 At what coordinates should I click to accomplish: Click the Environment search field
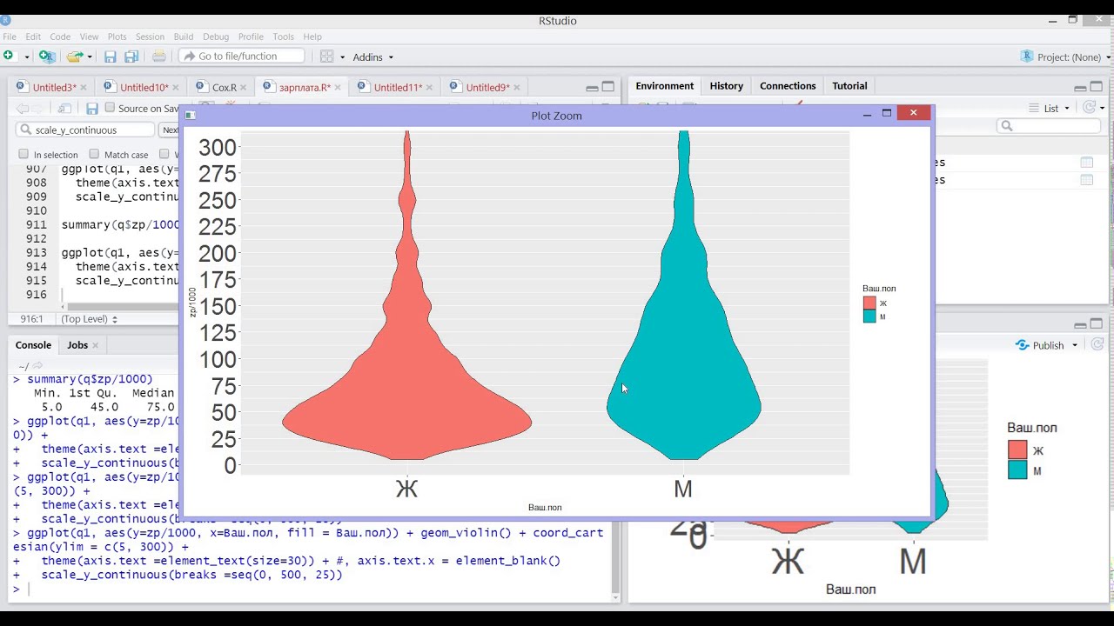tap(1050, 126)
